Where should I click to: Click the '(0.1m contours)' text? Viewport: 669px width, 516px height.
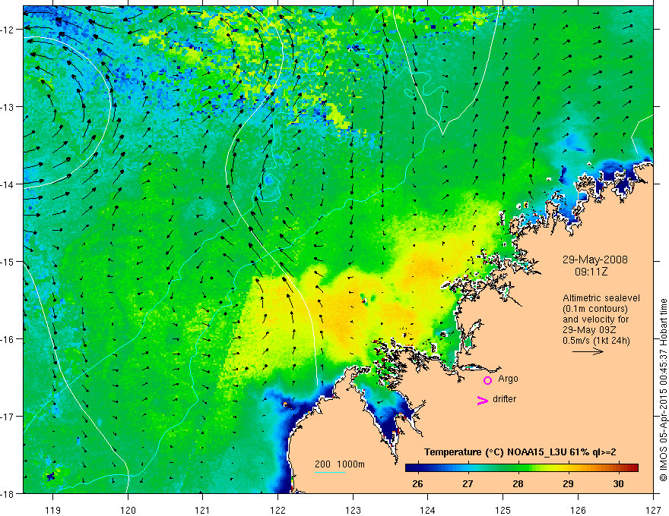[x=595, y=309]
